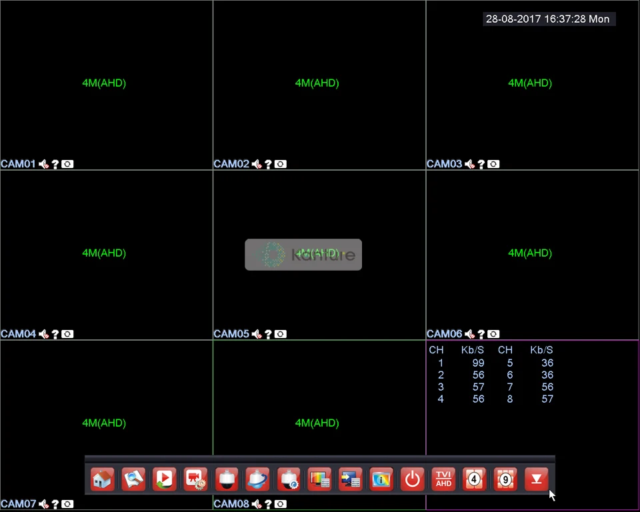Hide toolbar with down arrow icon
This screenshot has width=640, height=512.
point(536,479)
